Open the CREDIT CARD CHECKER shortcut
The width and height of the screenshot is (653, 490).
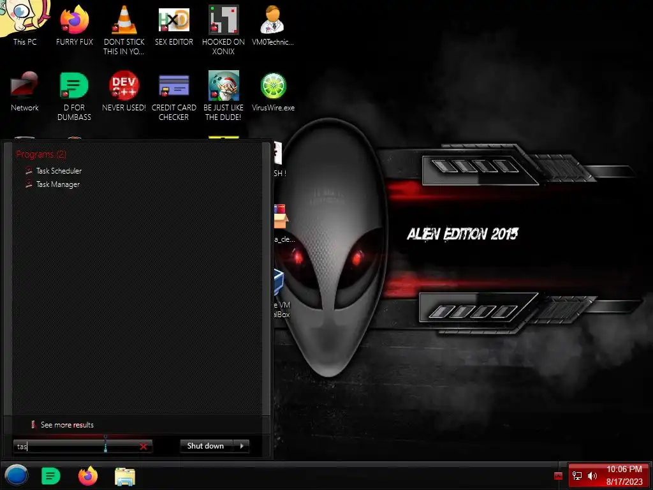tap(174, 96)
